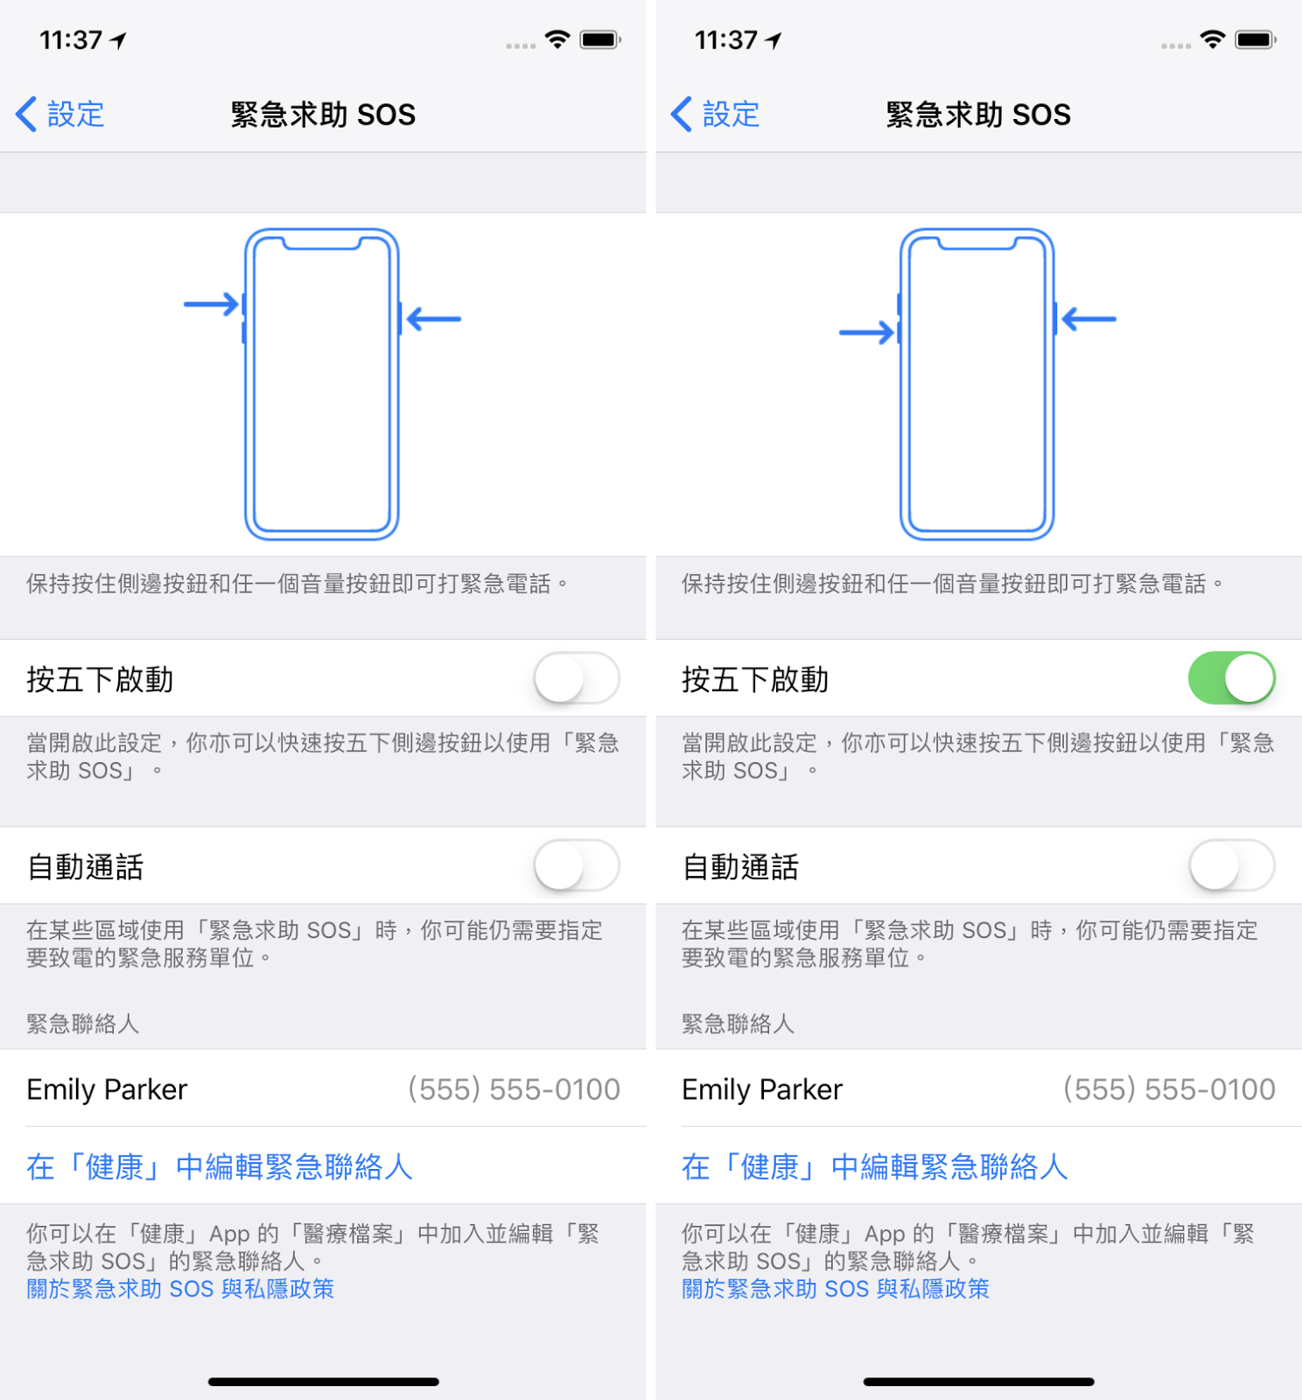Tap the battery icon in the right screen

(x=1256, y=39)
